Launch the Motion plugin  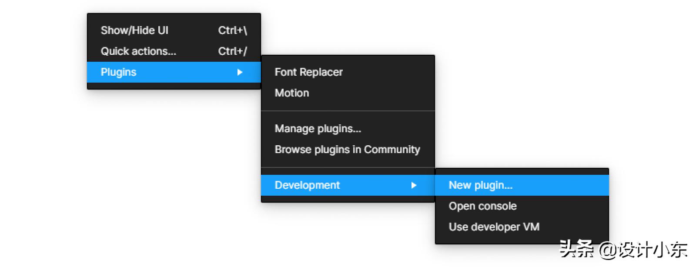tap(292, 93)
